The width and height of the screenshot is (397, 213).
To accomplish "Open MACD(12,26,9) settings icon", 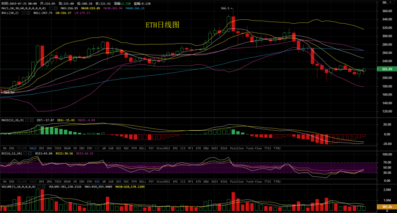I will click(x=27, y=120).
